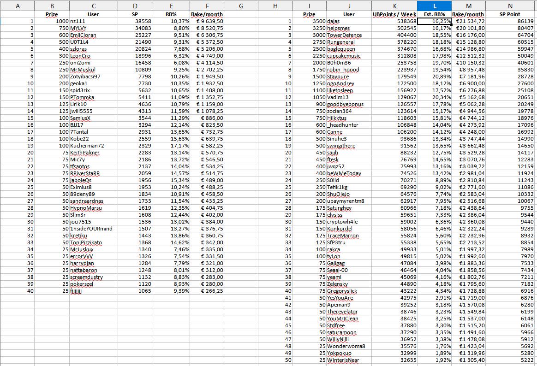The width and height of the screenshot is (537, 366).
Task: Select the selected cell showing 16,25%
Action: [434, 21]
